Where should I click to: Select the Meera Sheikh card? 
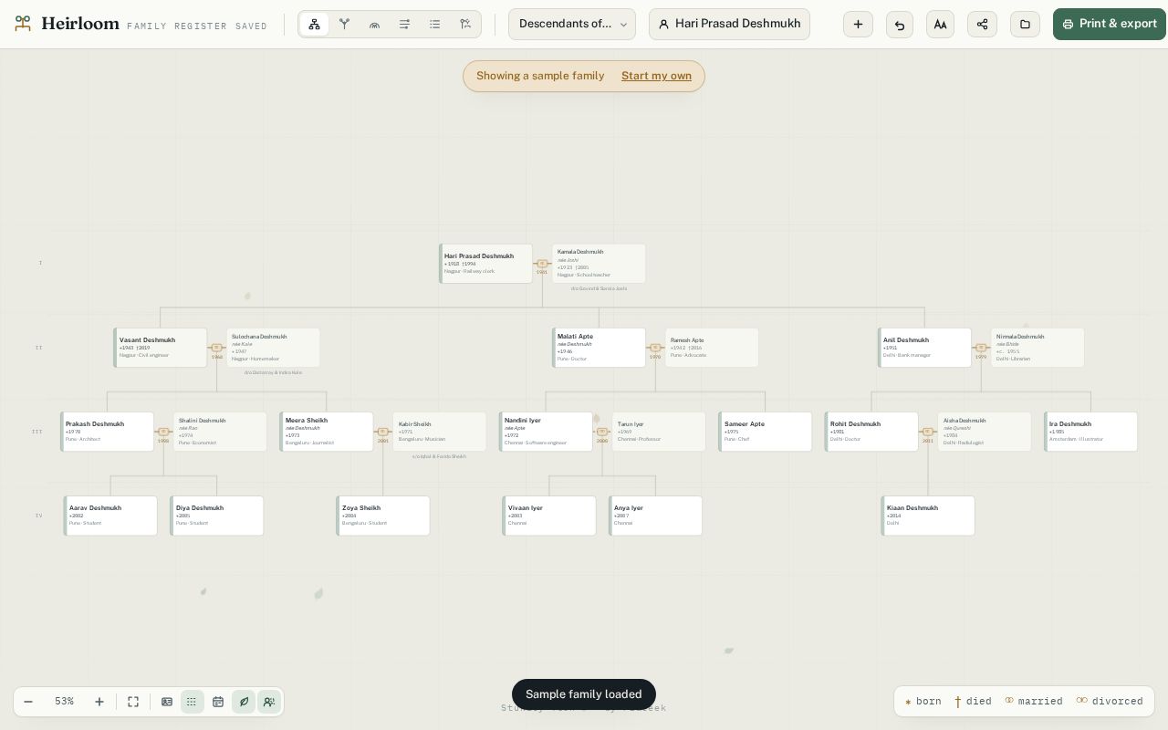(x=327, y=432)
